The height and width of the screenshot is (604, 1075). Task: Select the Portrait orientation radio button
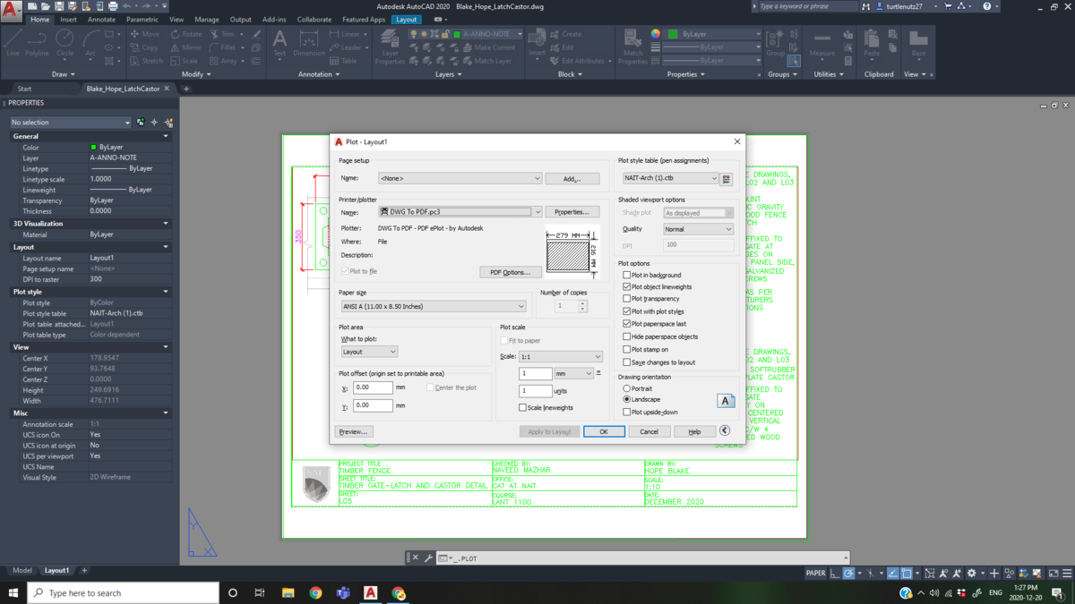[627, 389]
